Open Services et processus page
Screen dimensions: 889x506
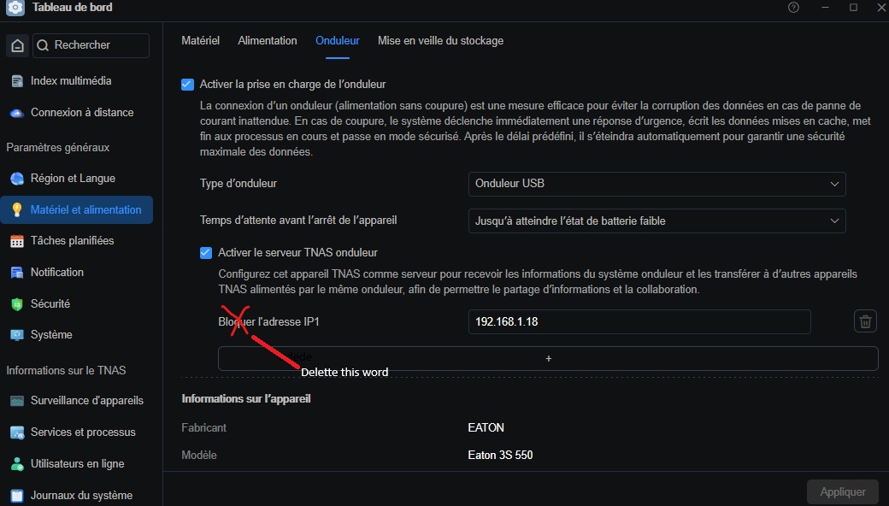(x=84, y=432)
